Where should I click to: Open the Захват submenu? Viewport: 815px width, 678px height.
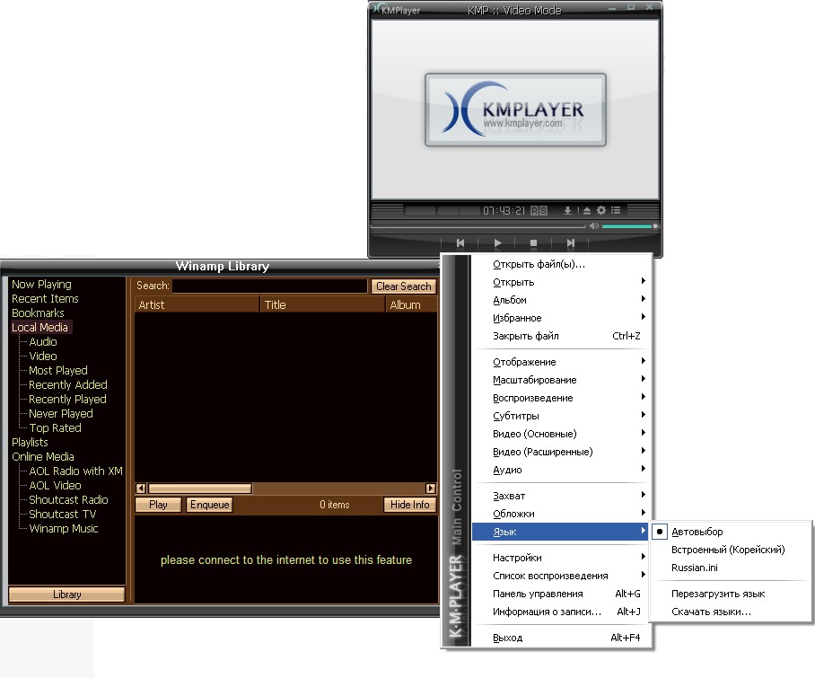click(x=560, y=496)
